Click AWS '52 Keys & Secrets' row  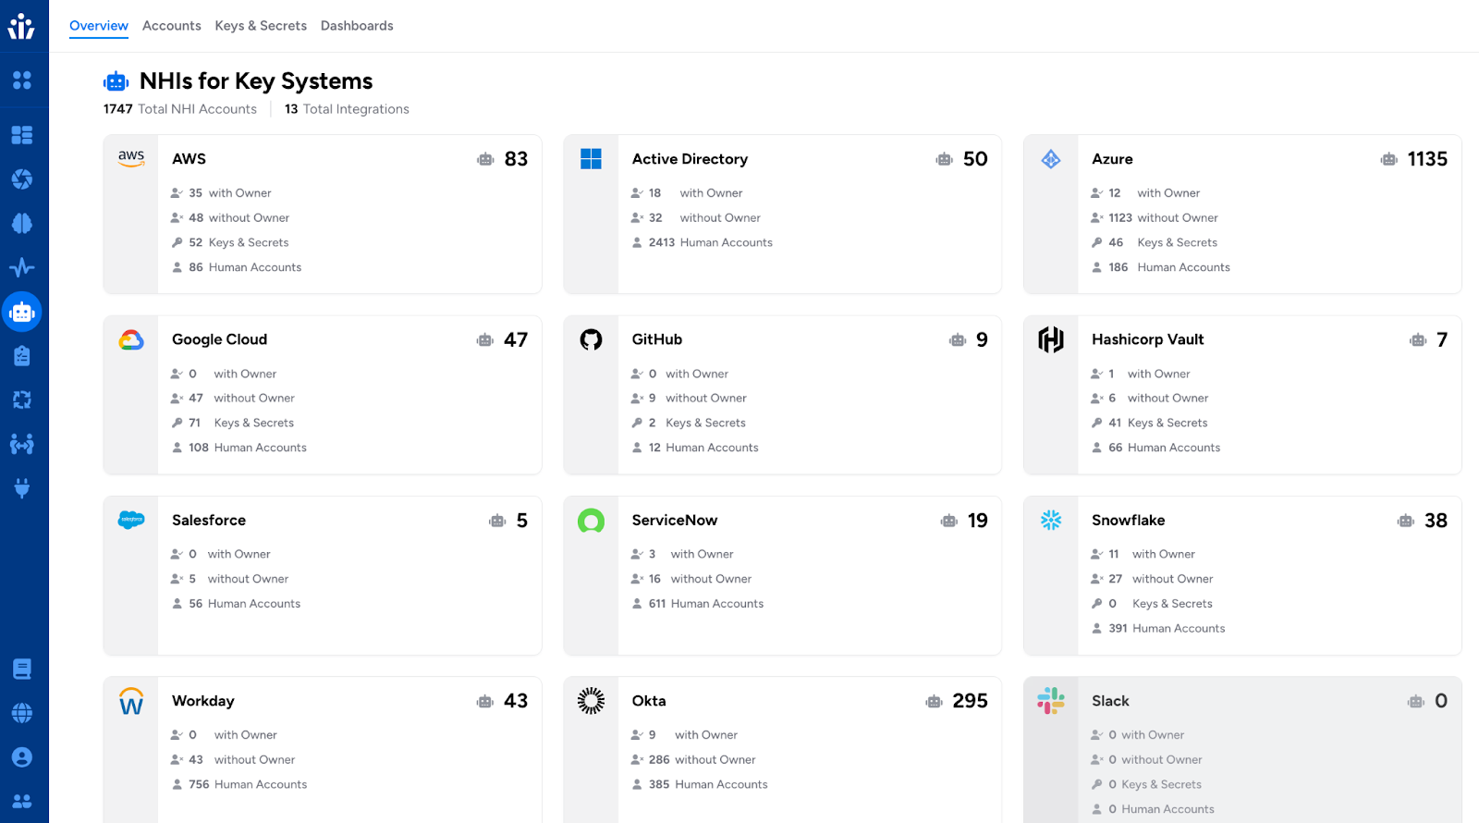tap(230, 242)
